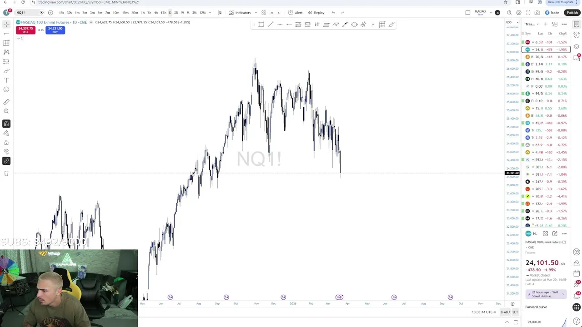
Task: Open the Trade panel
Action: (552, 13)
